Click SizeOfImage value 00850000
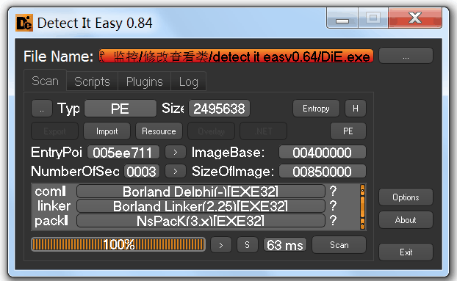Viewport: 457px width, 281px height. coord(322,172)
